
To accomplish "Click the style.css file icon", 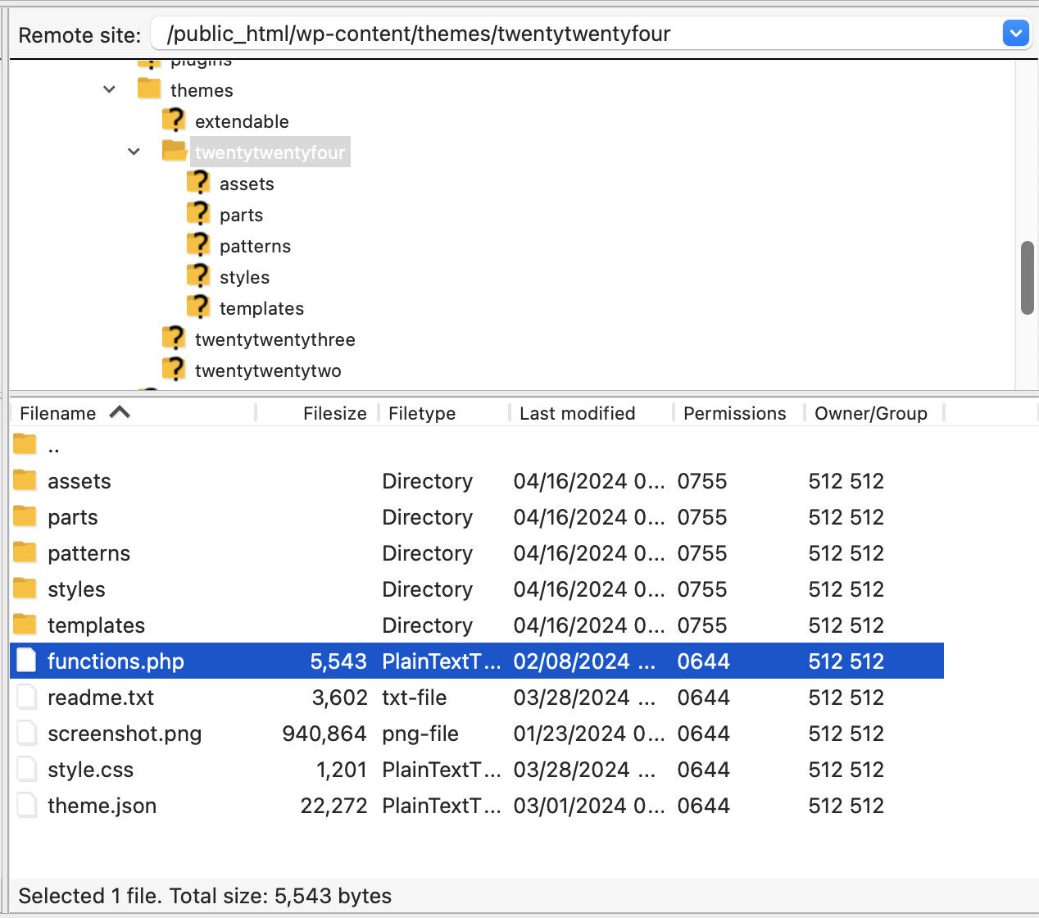I will point(26,768).
